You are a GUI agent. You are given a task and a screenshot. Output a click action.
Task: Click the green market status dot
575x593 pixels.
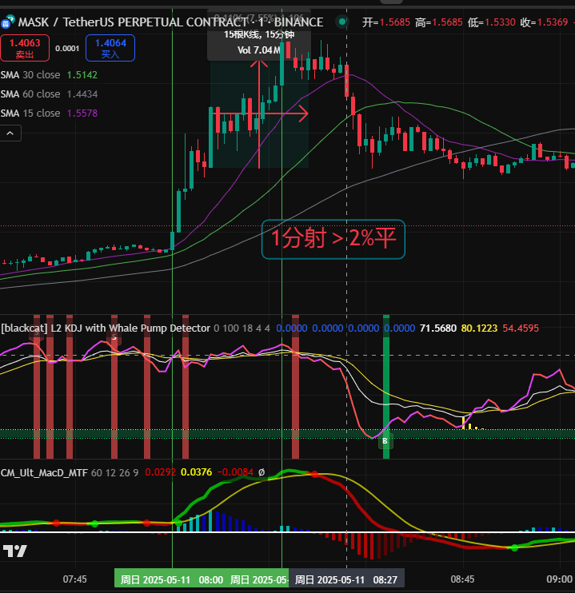coord(342,22)
